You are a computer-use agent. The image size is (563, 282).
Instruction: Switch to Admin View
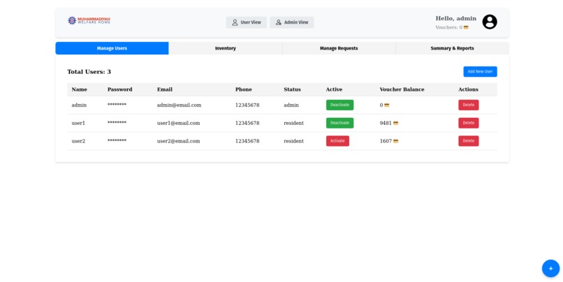coord(292,22)
